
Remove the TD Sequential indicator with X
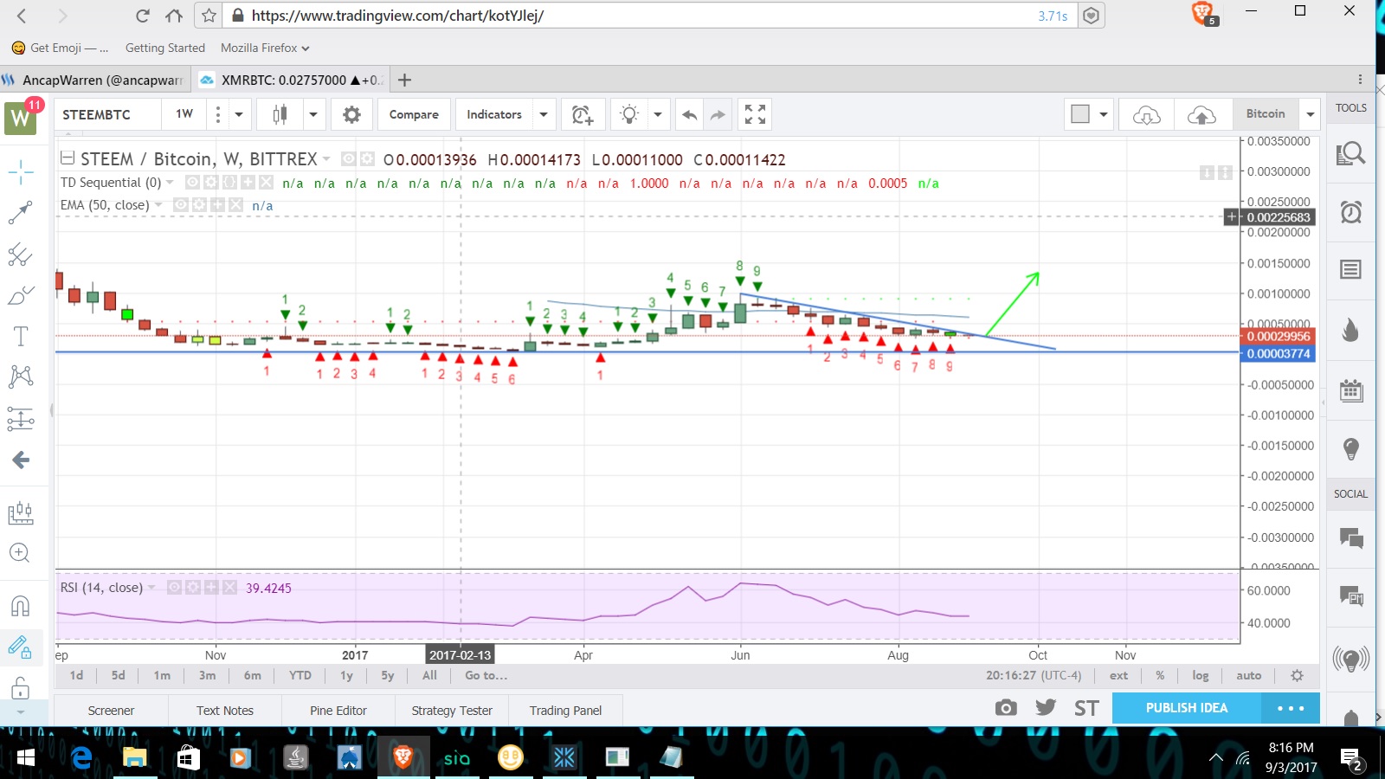click(x=266, y=183)
